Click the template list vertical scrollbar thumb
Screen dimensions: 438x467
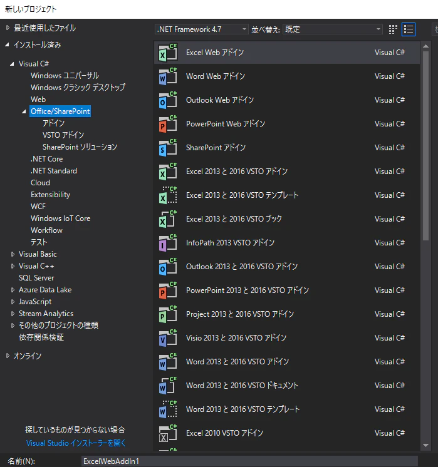425,146
